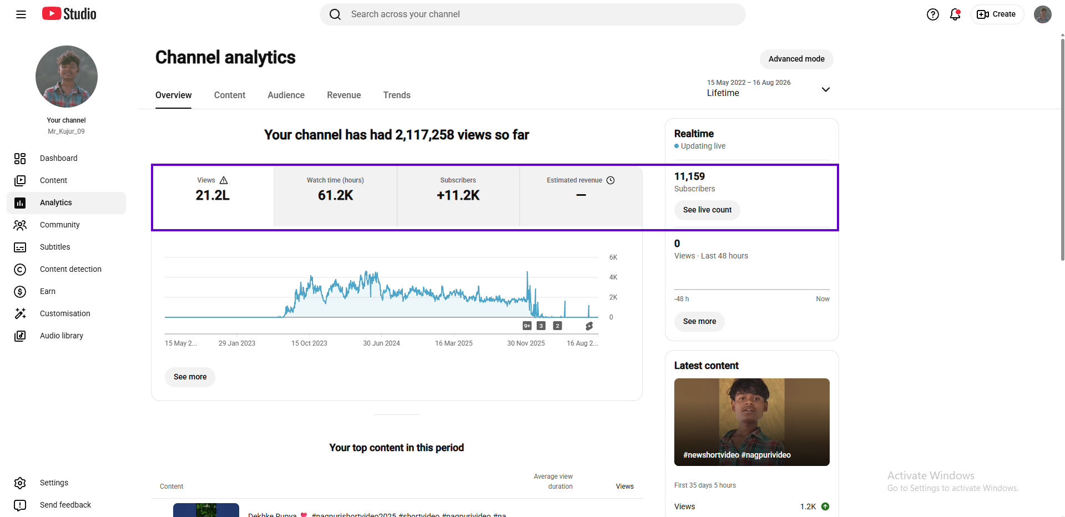Click the 9+ videos published chart marker
Image resolution: width=1065 pixels, height=517 pixels.
[x=527, y=326]
